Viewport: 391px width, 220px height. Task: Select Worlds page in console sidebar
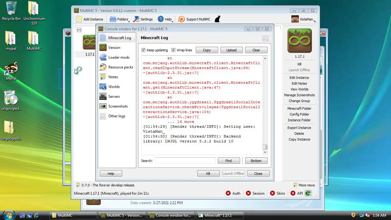point(114,87)
